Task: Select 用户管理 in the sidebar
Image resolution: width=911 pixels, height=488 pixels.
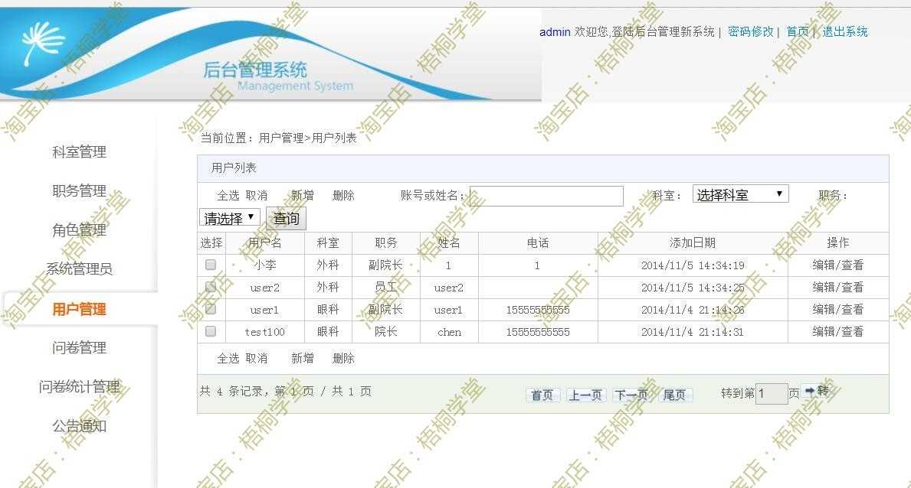Action: pos(79,309)
